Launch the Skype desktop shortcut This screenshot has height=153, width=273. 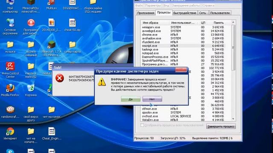[10, 151]
